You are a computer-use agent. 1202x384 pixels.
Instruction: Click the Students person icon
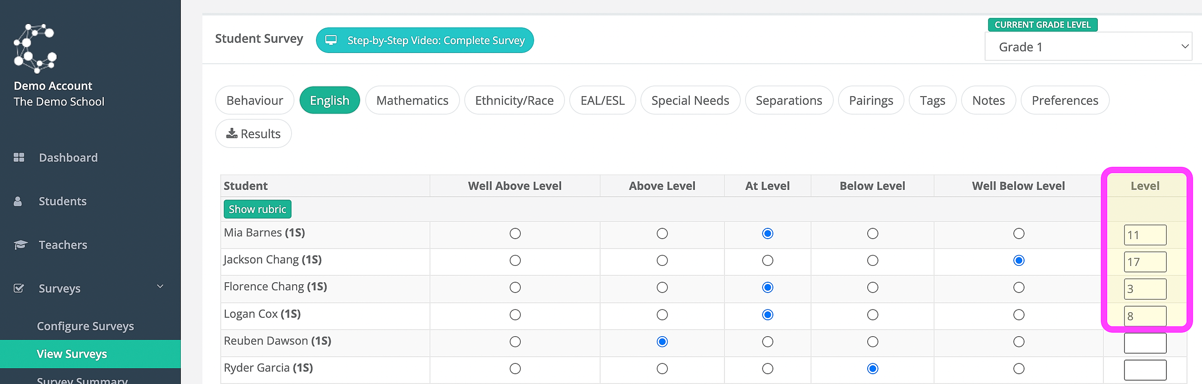point(18,201)
